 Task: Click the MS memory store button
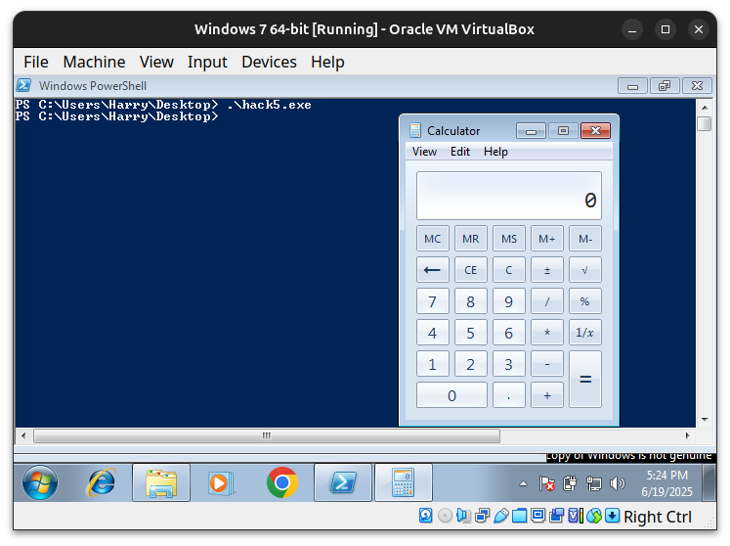[x=509, y=239]
